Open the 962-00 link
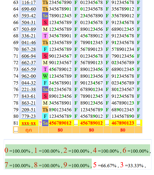 tap(29, 76)
